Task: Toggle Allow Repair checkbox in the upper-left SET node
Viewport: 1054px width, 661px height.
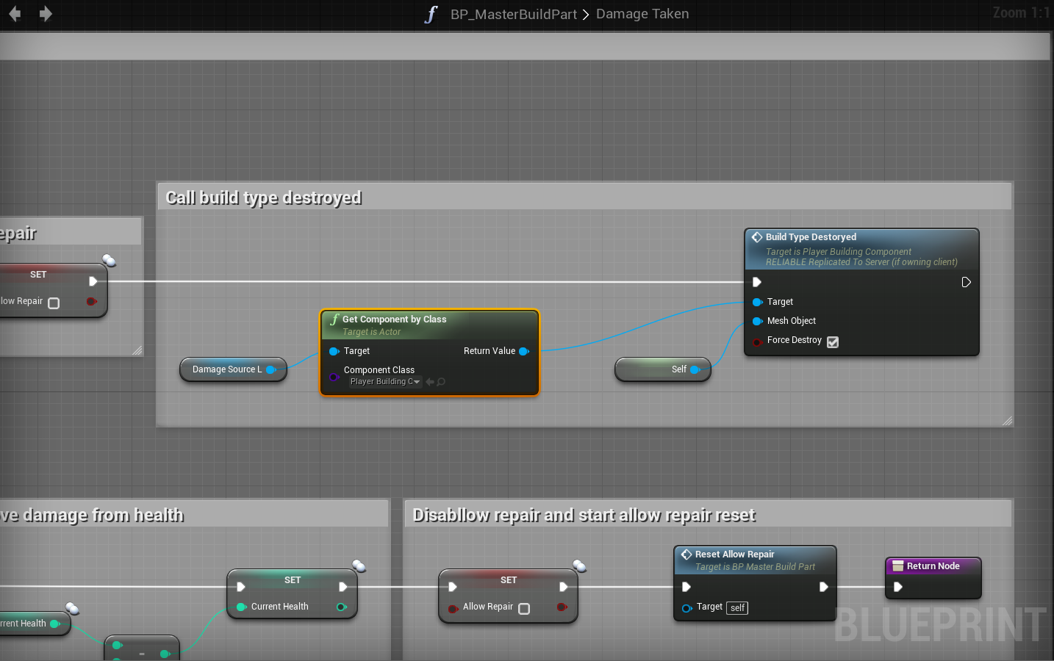Action: (x=54, y=303)
